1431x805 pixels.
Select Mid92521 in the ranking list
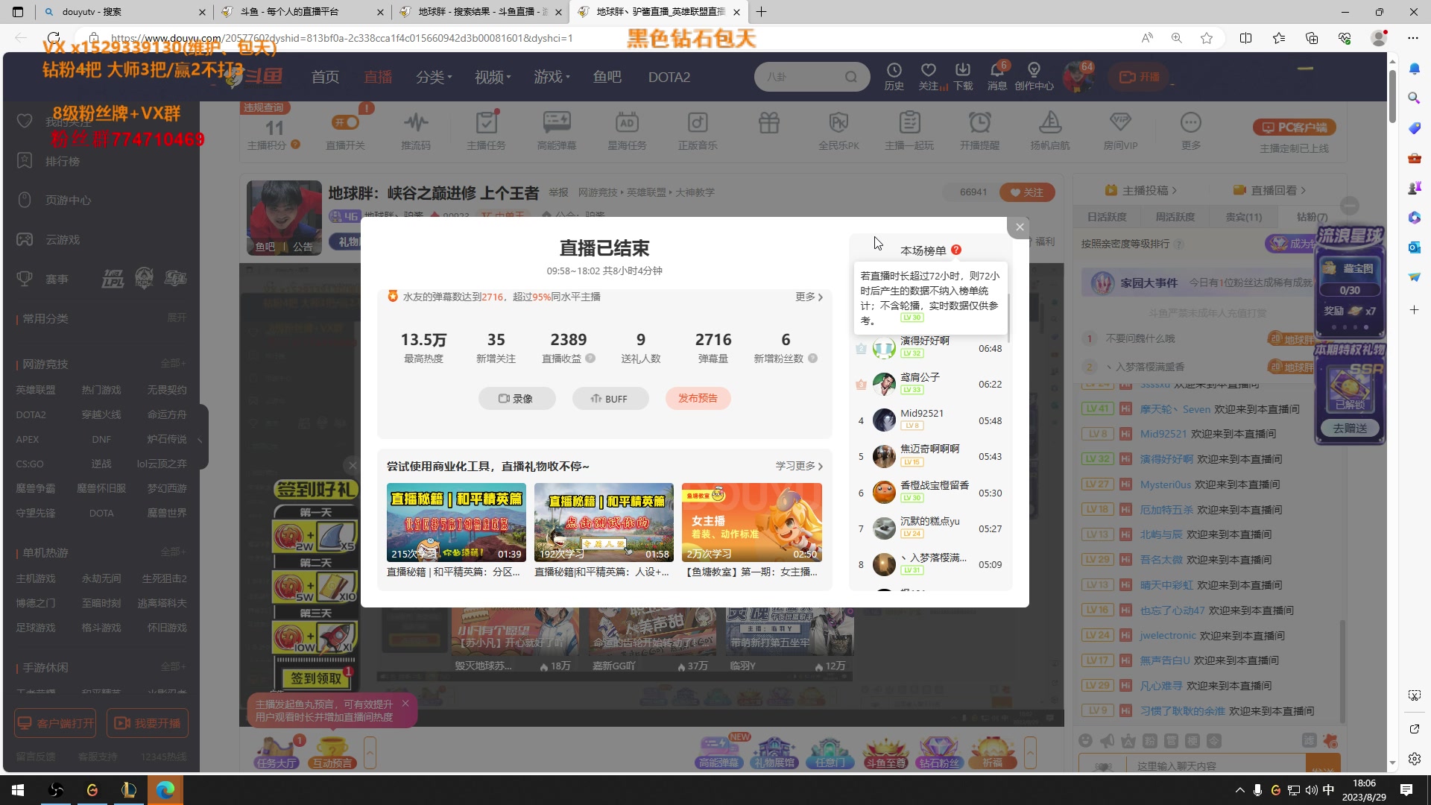click(x=931, y=420)
